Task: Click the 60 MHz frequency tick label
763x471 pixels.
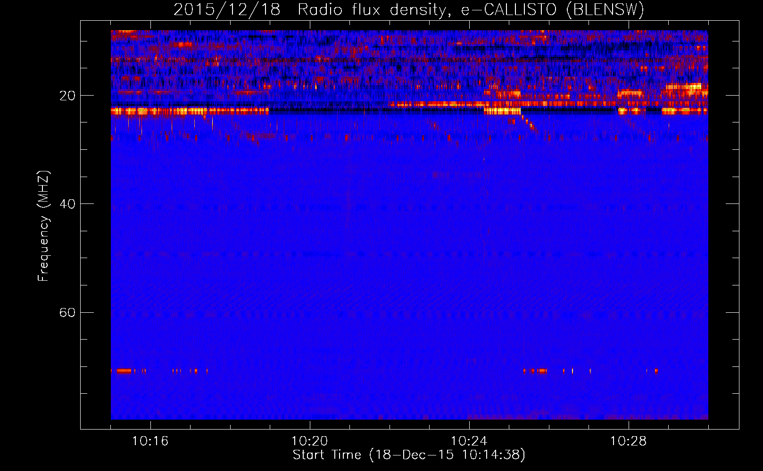Action: [67, 312]
